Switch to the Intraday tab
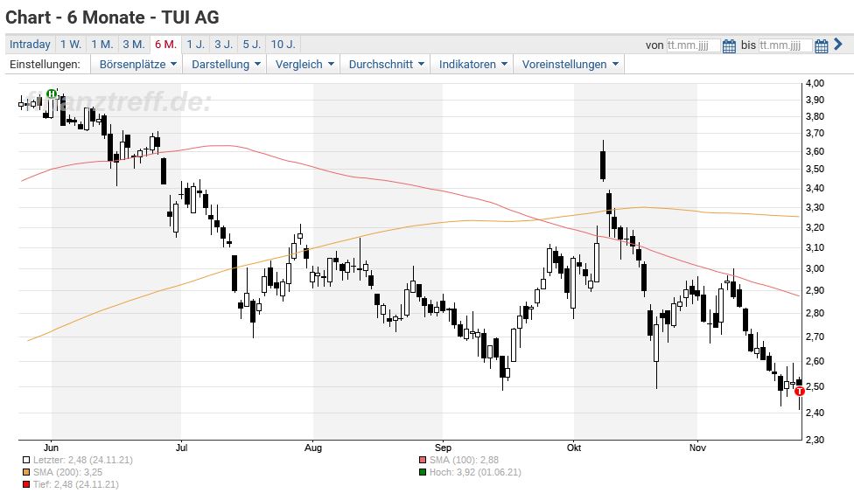This screenshot has height=500, width=861. pyautogui.click(x=31, y=45)
